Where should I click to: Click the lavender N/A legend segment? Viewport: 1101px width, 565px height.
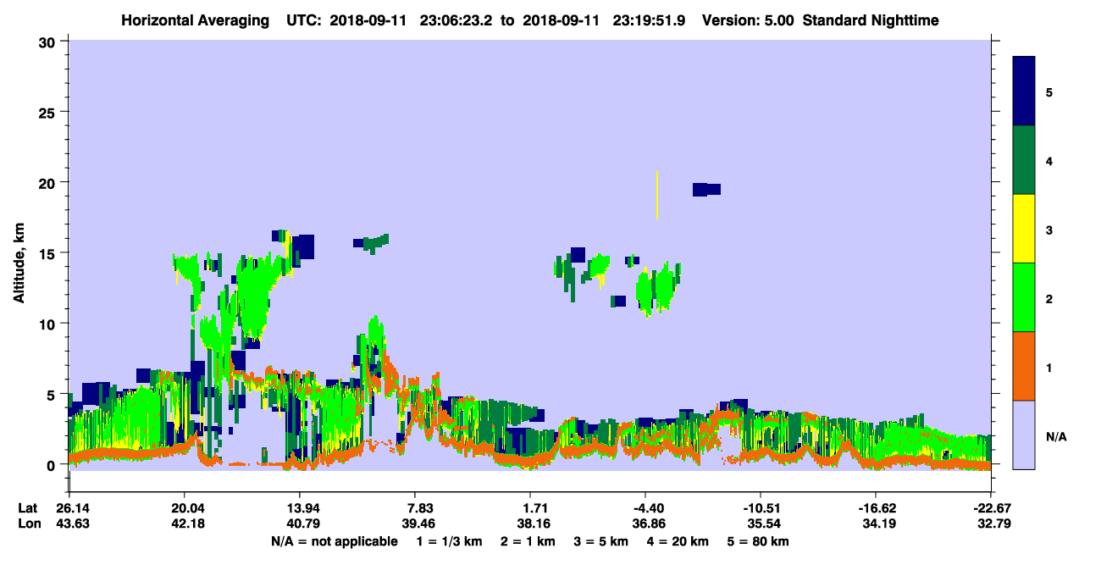click(x=1024, y=435)
